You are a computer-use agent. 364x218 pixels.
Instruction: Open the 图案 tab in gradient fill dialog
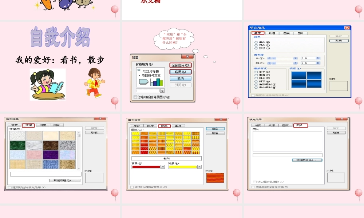(x=286, y=33)
